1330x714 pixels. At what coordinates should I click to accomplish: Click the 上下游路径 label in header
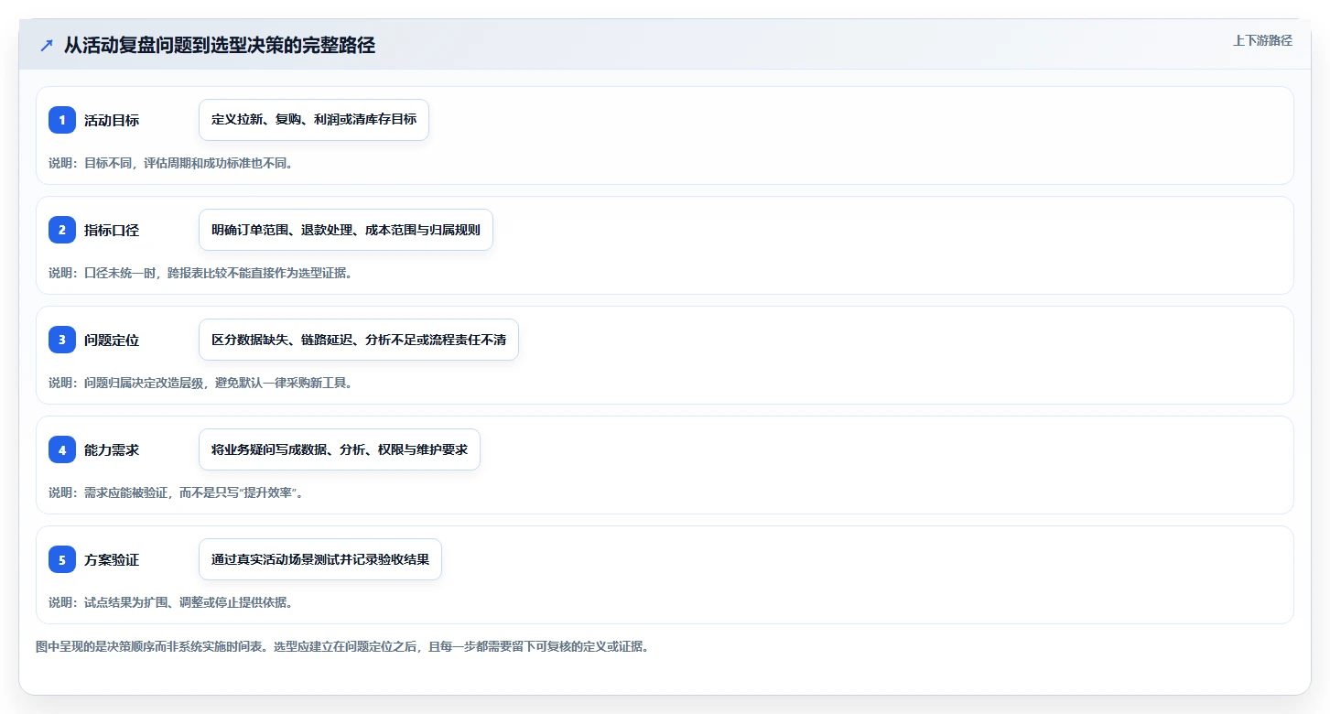(1262, 40)
